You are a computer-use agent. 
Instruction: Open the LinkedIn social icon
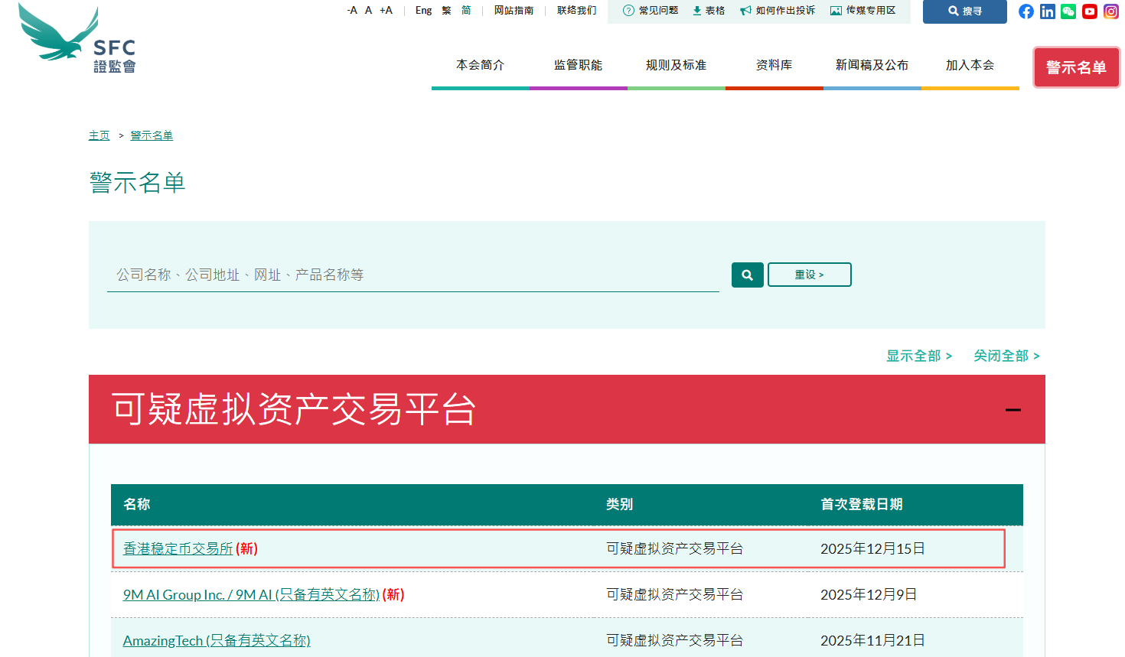pyautogui.click(x=1048, y=11)
